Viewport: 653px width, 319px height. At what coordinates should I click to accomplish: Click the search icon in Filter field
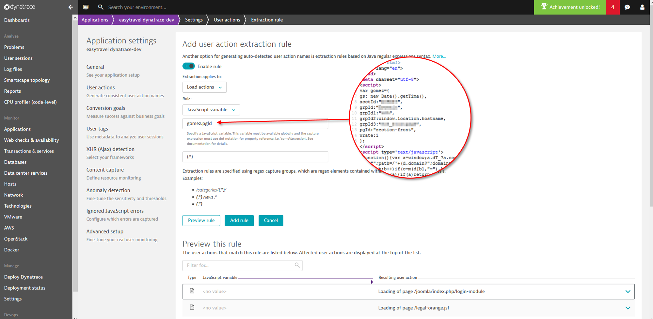297,265
